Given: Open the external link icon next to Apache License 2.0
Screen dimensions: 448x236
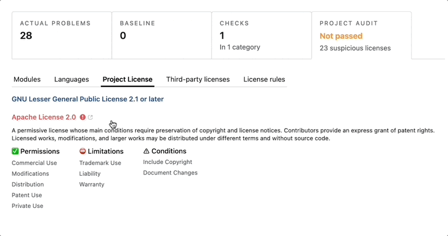Looking at the screenshot, I should pos(90,117).
